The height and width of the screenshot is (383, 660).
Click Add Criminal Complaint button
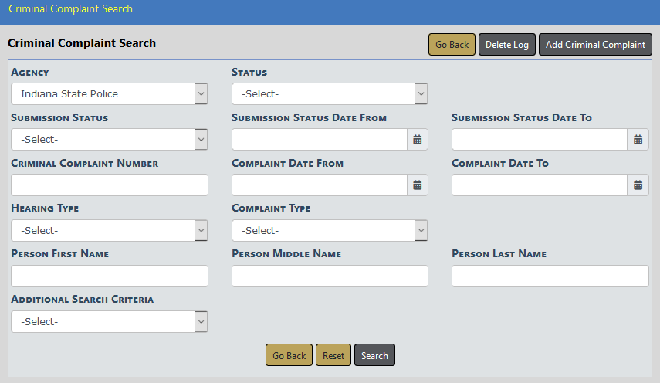point(595,45)
